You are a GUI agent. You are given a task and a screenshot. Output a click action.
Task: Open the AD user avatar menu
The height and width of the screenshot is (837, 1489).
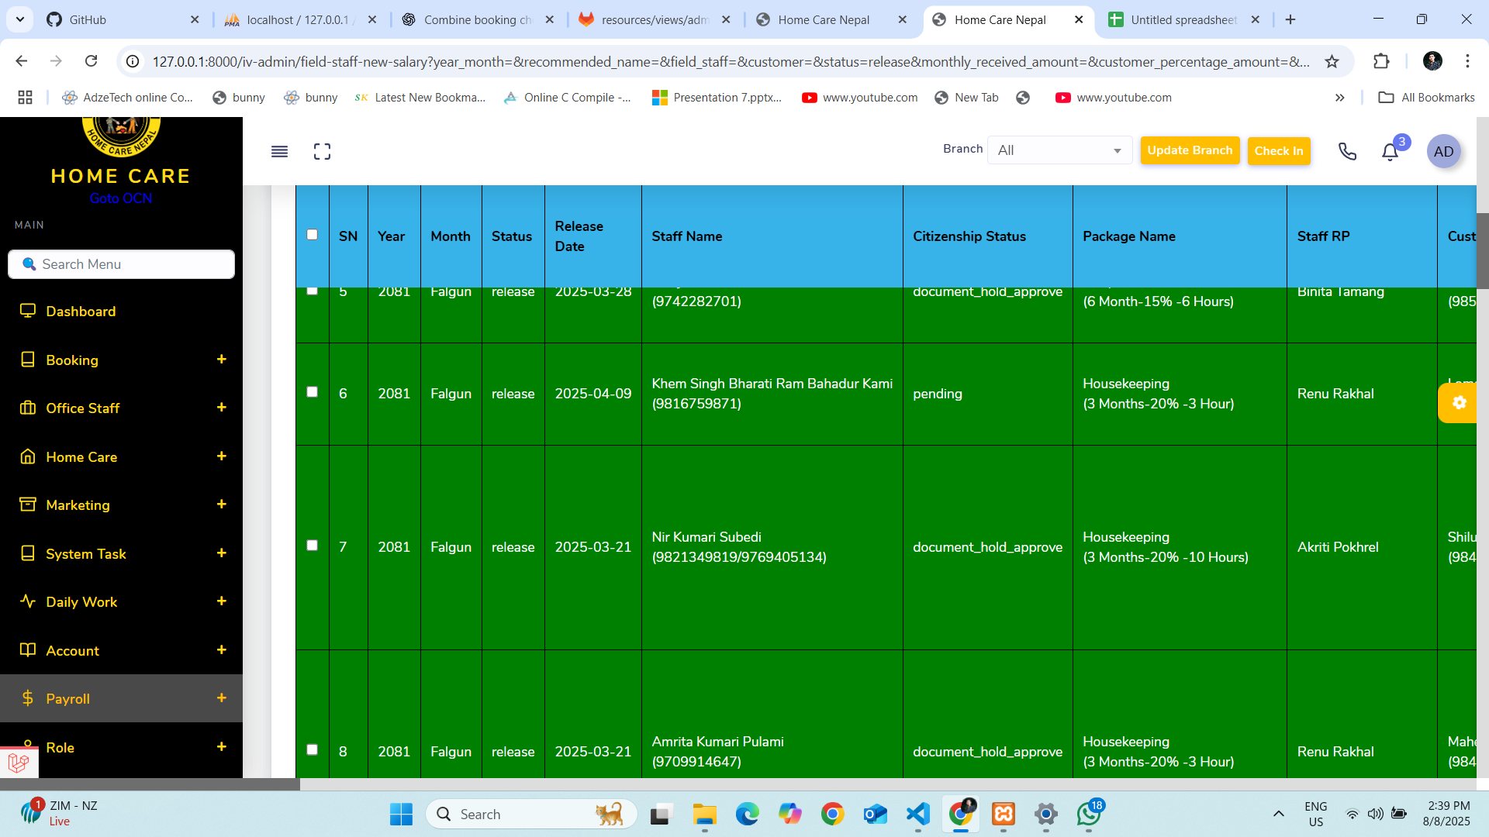coord(1443,152)
